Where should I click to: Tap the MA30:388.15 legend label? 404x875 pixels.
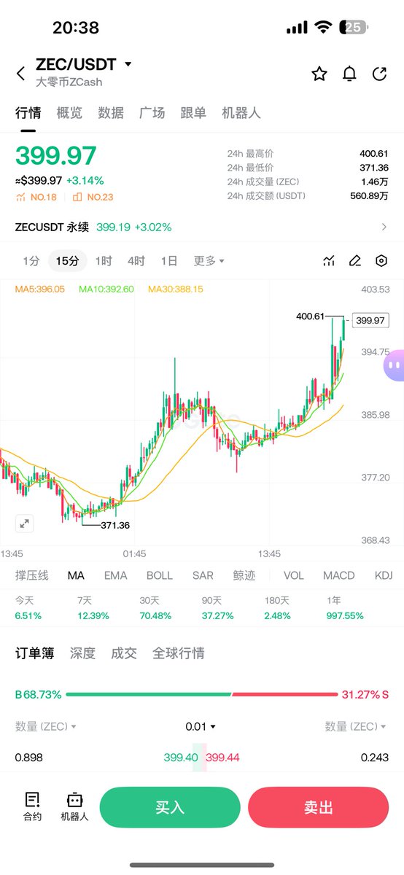176,289
